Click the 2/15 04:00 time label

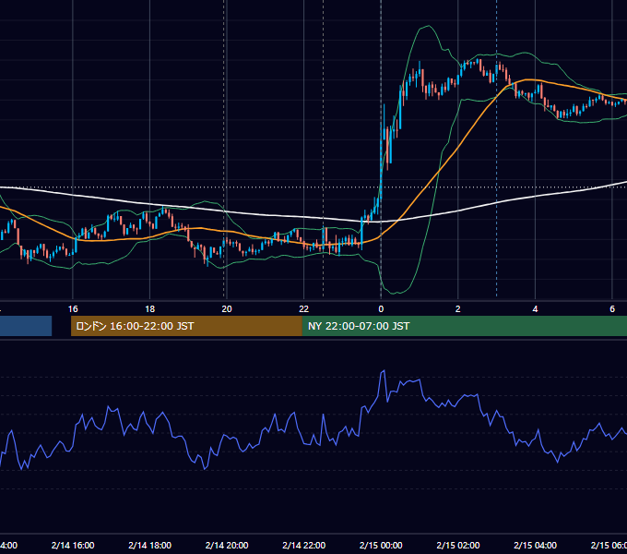535,545
